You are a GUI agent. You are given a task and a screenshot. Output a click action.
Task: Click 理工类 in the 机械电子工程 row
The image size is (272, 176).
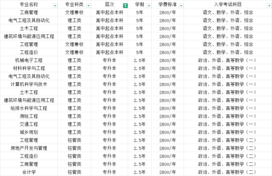coord(74,60)
